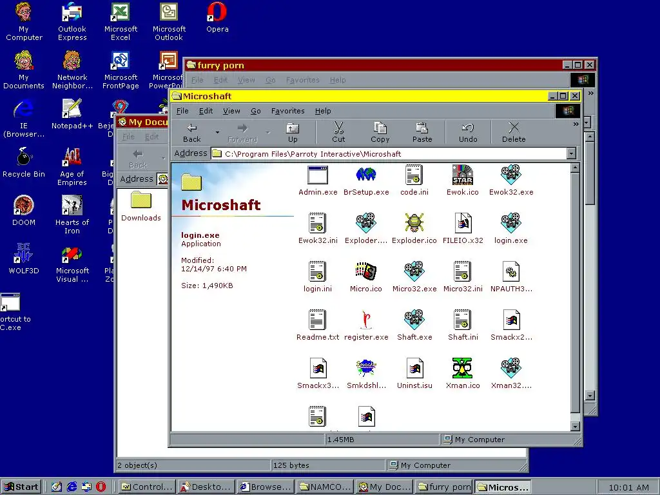Select Shaft.ini file icon
The width and height of the screenshot is (660, 495).
[x=463, y=320]
